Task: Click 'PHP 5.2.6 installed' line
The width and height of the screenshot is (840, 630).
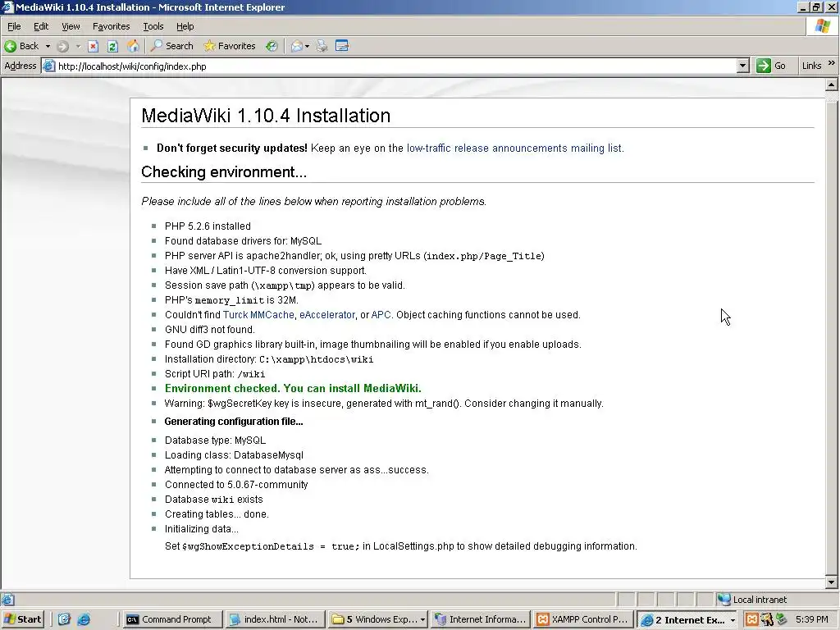Action: (208, 226)
